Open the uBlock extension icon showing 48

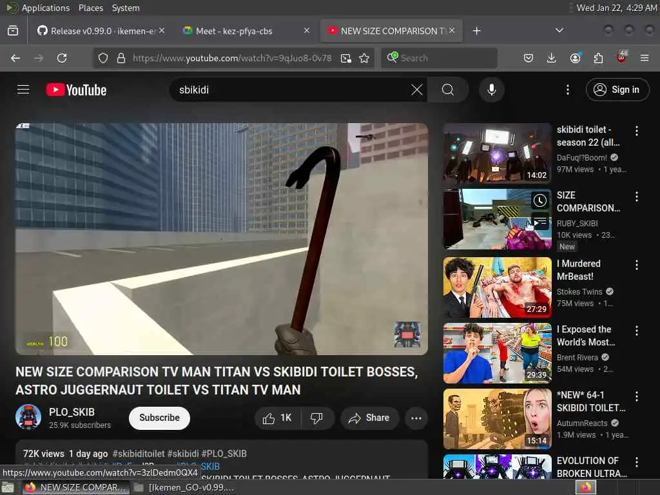coord(622,57)
